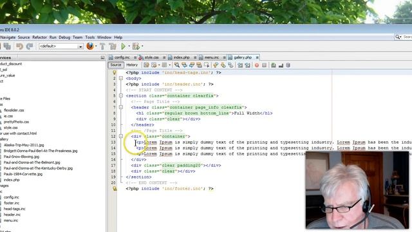Viewport: 412px width, 232px height.
Task: Open the Debug Project dropdown arrow
Action: tap(142, 46)
